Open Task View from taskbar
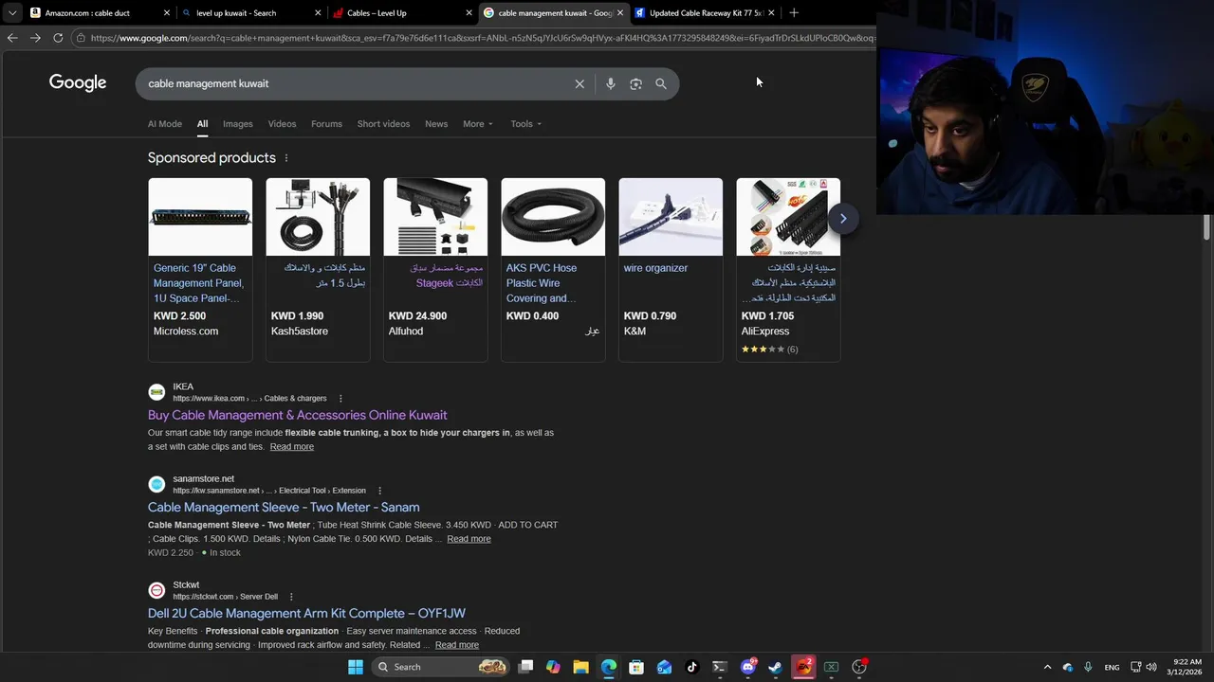The height and width of the screenshot is (682, 1214). (x=525, y=667)
